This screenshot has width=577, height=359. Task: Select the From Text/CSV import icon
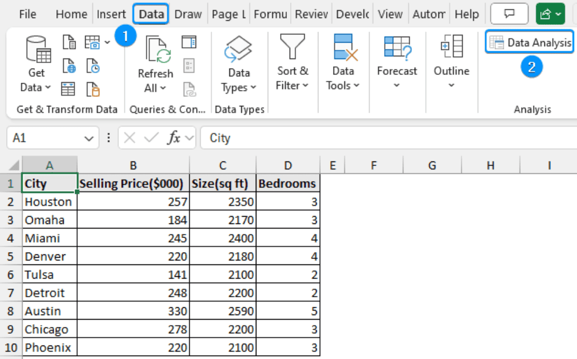69,42
